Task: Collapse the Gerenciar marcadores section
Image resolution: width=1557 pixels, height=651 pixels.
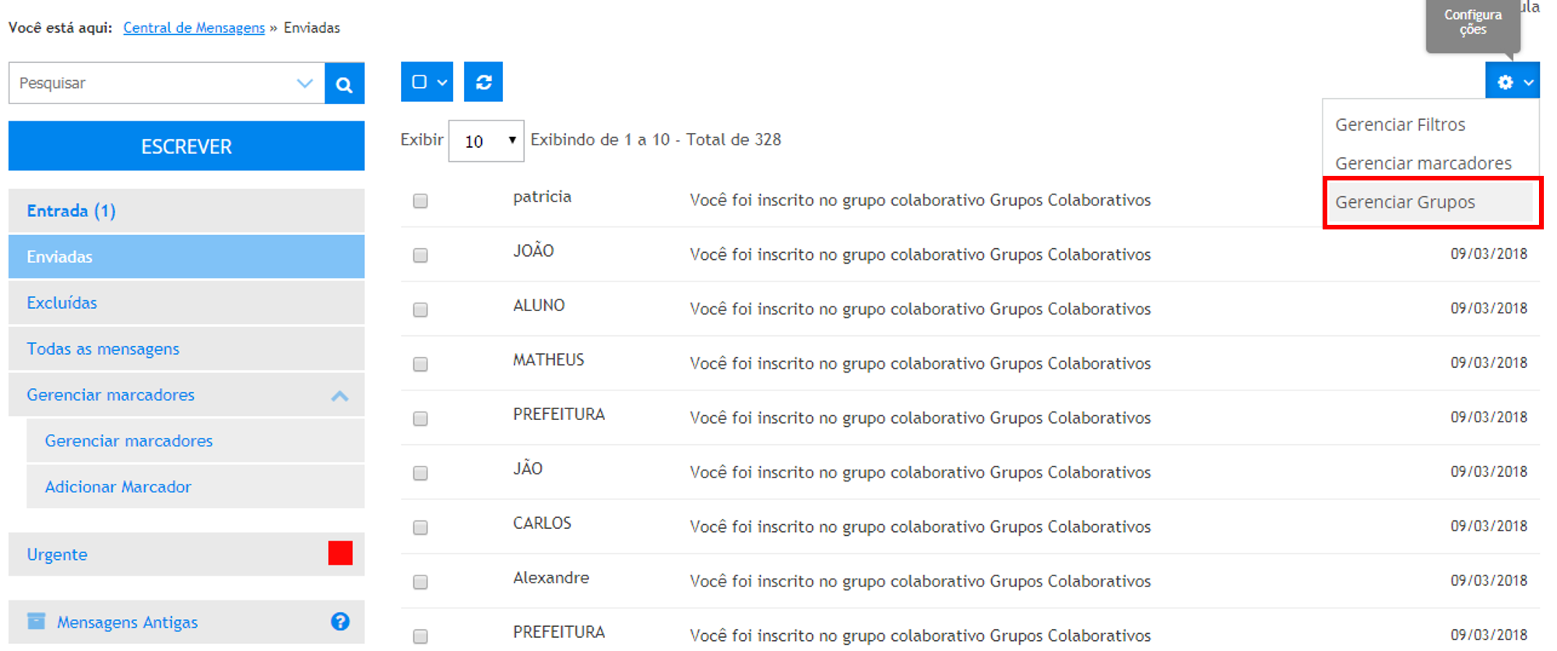Action: pyautogui.click(x=339, y=396)
